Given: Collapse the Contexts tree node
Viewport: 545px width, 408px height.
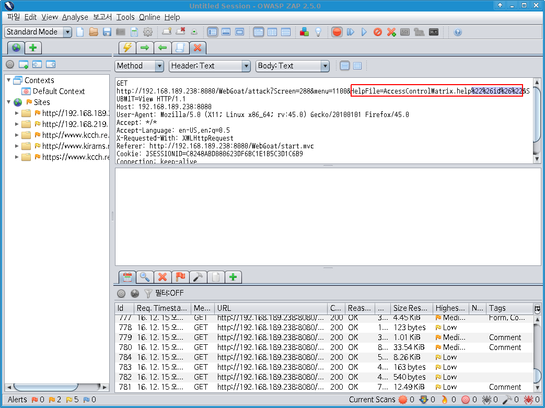Looking at the screenshot, I should [x=9, y=80].
